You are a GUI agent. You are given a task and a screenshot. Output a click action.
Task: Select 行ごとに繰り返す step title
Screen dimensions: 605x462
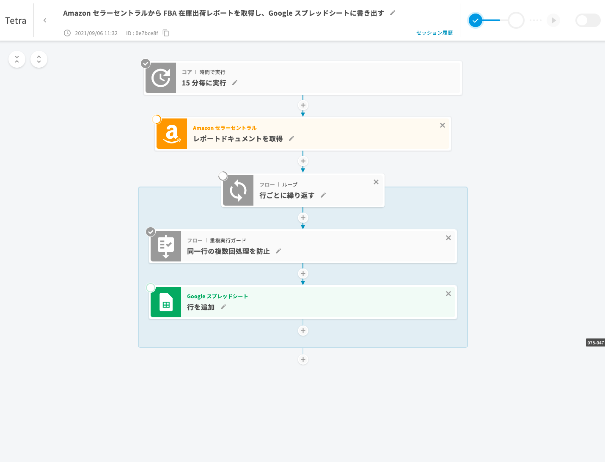287,195
